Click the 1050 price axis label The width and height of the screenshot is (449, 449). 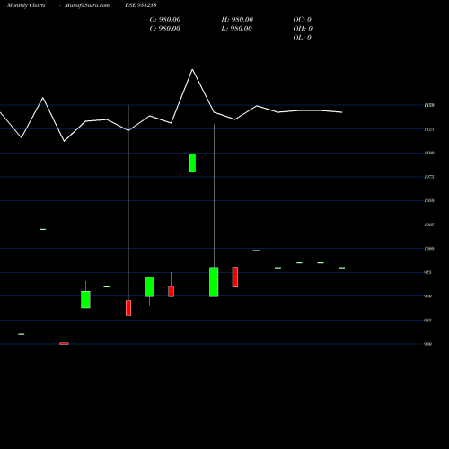point(429,201)
